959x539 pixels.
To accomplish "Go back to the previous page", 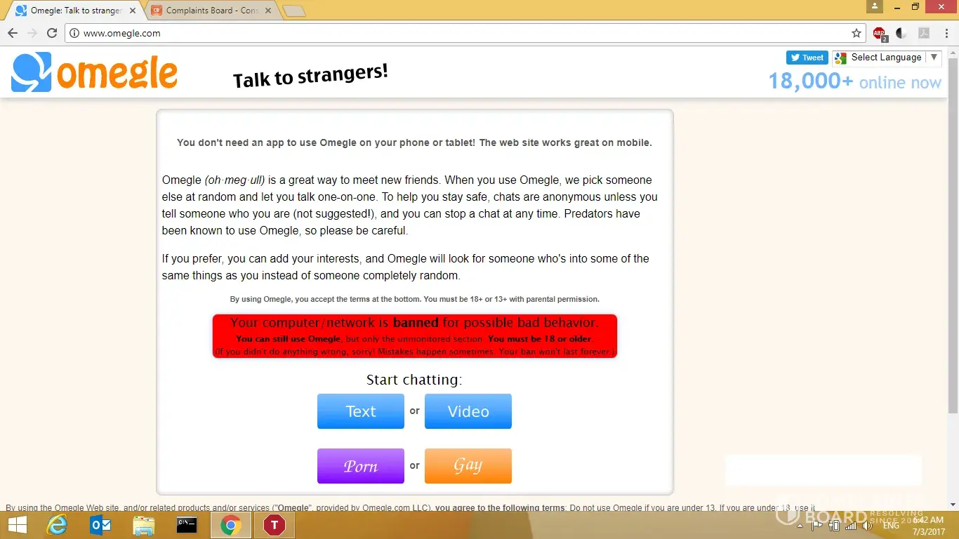I will pyautogui.click(x=13, y=33).
